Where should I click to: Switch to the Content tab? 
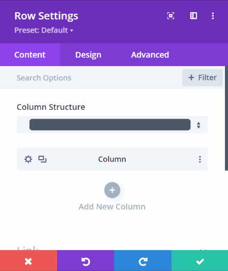click(30, 54)
